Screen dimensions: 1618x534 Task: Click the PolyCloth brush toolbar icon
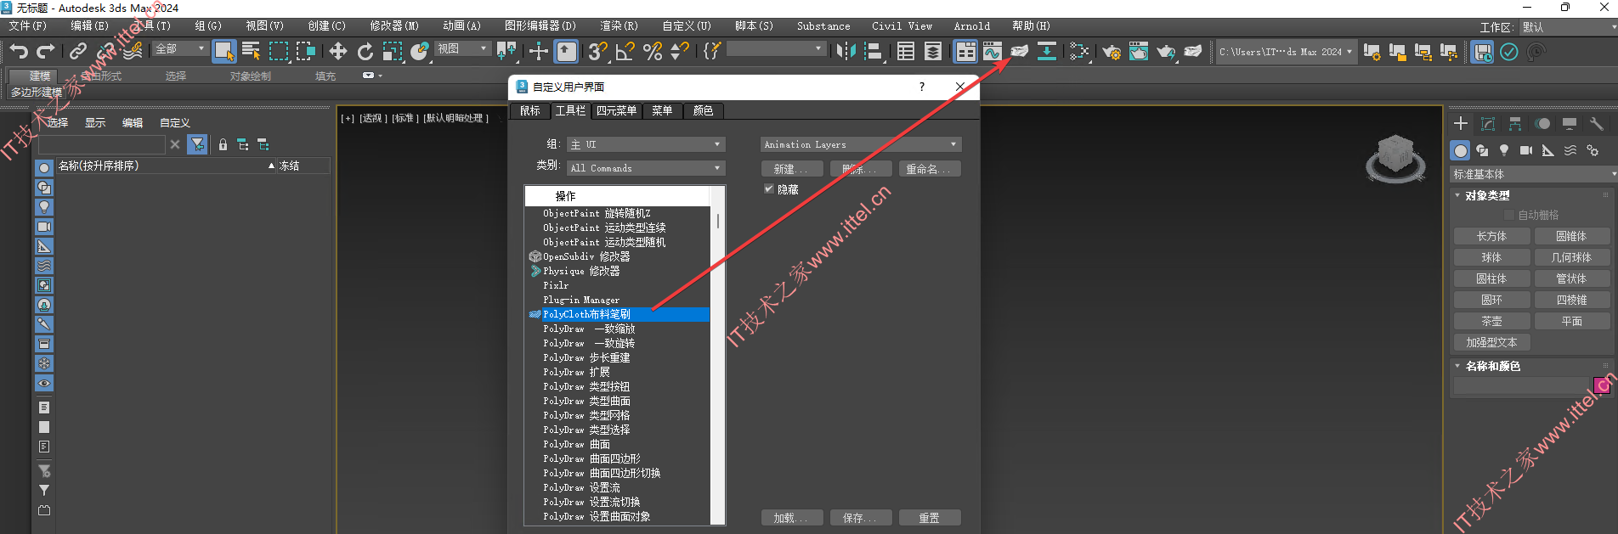1020,52
